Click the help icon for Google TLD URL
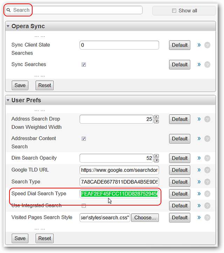 click(x=207, y=170)
